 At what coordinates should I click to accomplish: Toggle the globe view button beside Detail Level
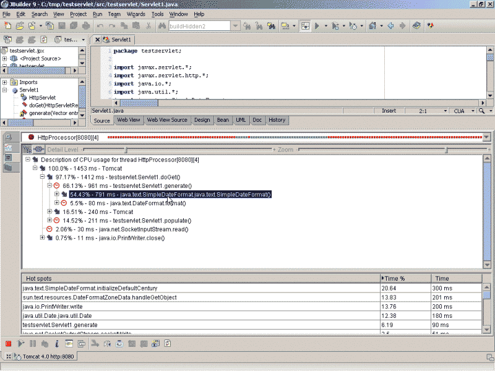(38, 150)
